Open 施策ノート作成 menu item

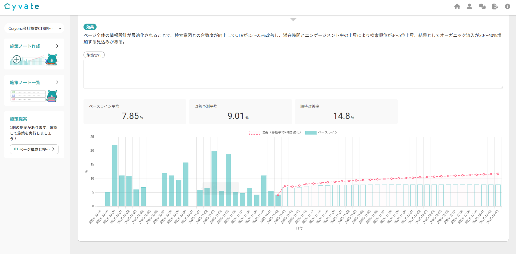click(25, 46)
